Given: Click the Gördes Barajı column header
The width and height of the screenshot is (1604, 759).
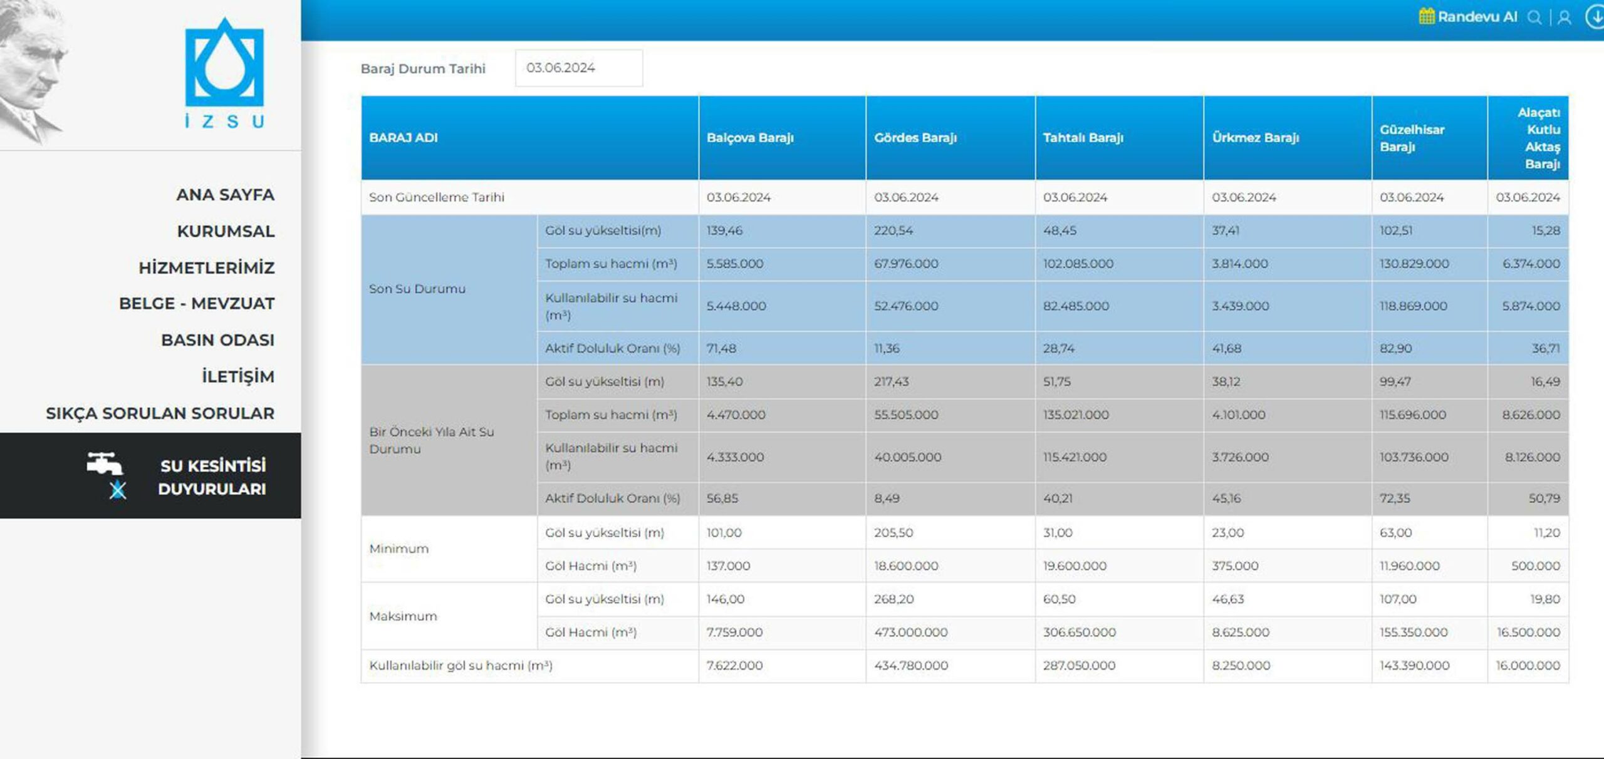Looking at the screenshot, I should 915,138.
